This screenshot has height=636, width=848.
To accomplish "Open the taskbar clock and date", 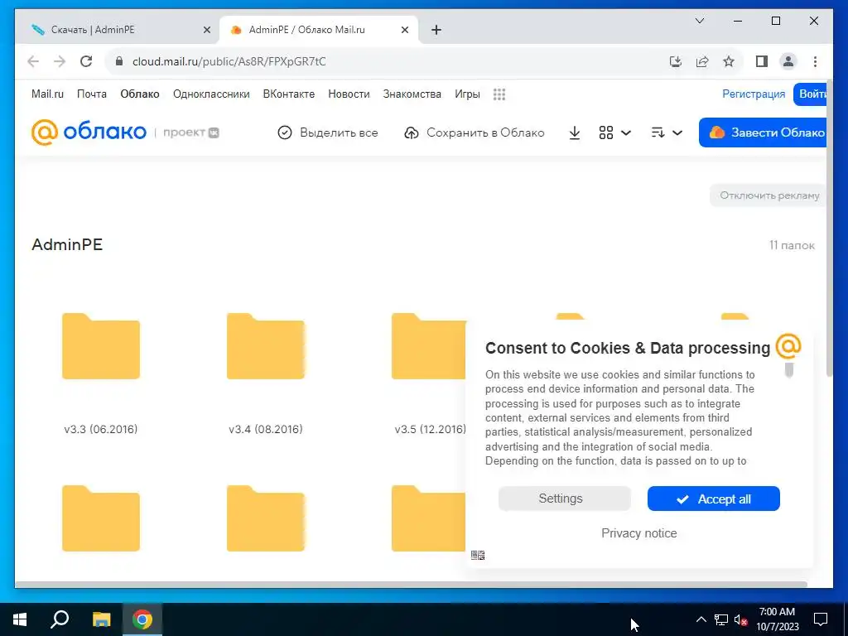I will (x=777, y=619).
